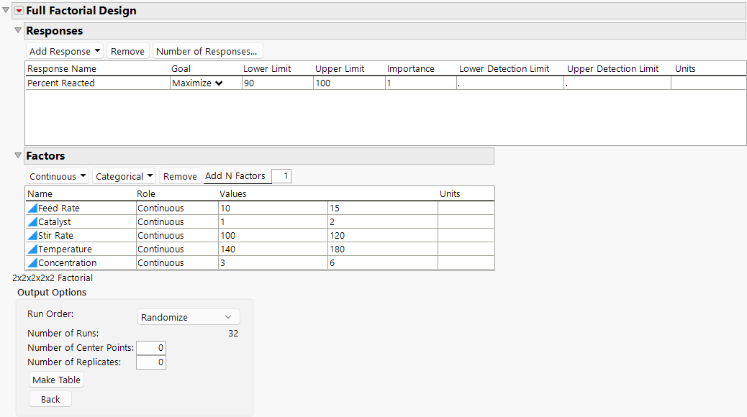Open the Run Order dropdown set to Randomize
747x417 pixels.
click(188, 316)
